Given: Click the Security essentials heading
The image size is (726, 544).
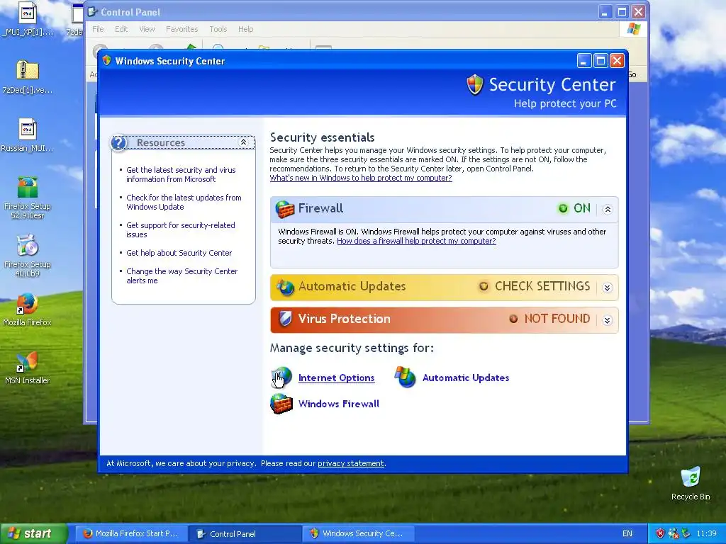Looking at the screenshot, I should [x=323, y=137].
